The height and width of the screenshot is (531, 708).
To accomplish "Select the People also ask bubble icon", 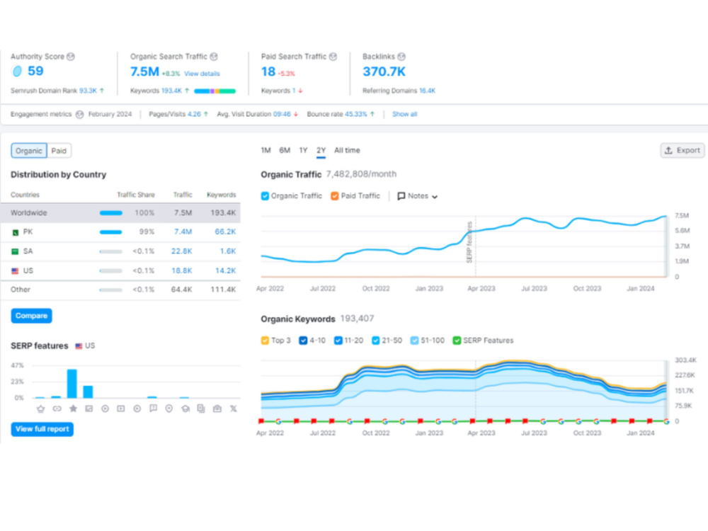I will point(153,409).
